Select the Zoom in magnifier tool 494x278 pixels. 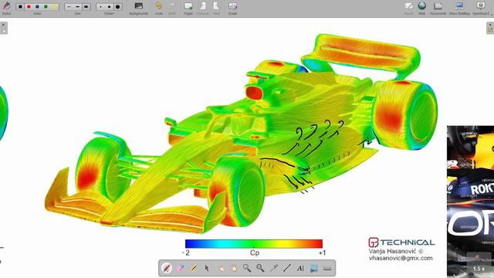point(247,268)
